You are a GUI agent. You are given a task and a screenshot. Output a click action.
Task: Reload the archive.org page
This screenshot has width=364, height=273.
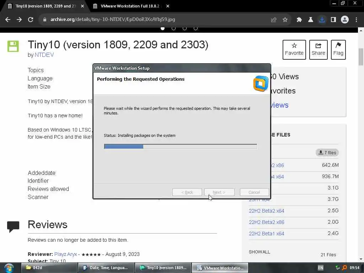click(x=31, y=20)
